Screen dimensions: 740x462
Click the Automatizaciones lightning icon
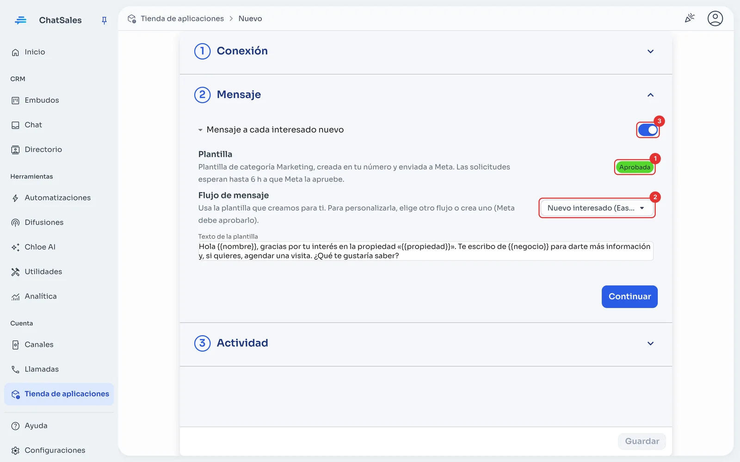15,198
